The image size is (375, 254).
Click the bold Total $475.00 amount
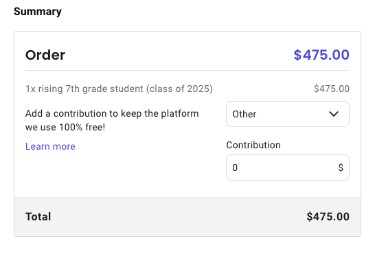(x=328, y=217)
